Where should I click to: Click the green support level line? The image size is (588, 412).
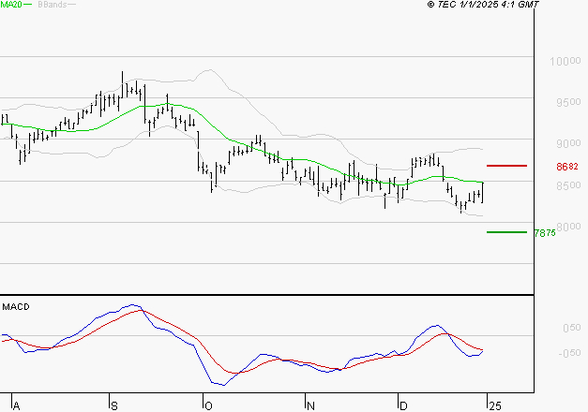pyautogui.click(x=506, y=232)
